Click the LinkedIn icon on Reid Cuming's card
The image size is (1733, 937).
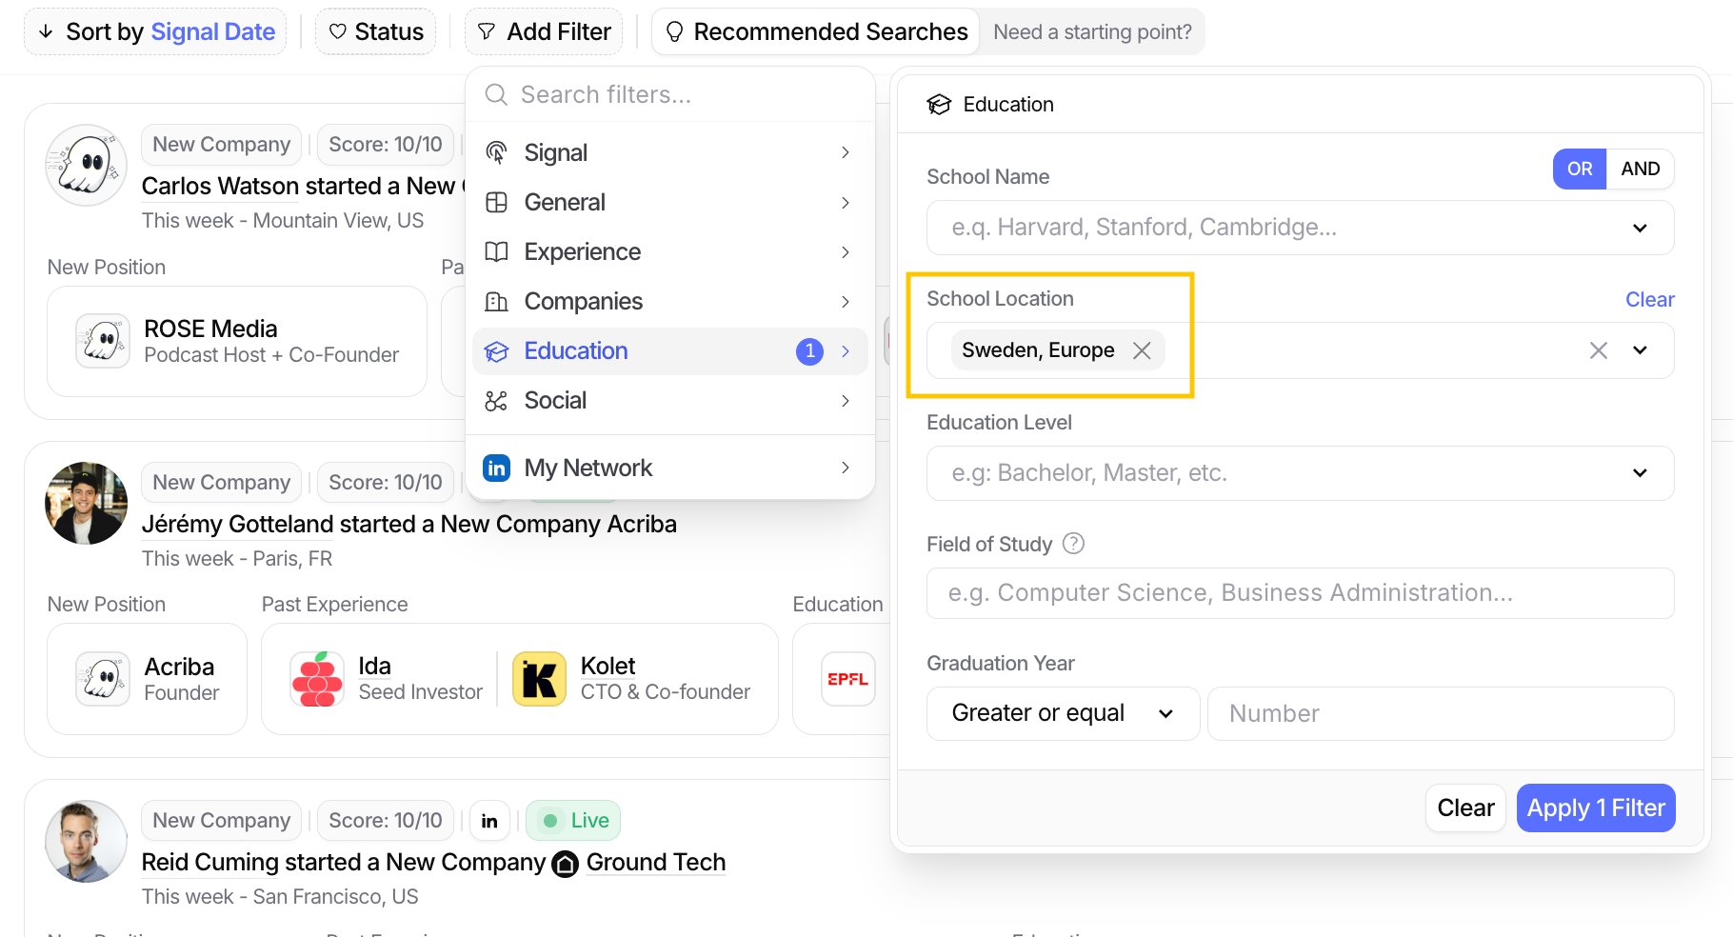point(489,821)
